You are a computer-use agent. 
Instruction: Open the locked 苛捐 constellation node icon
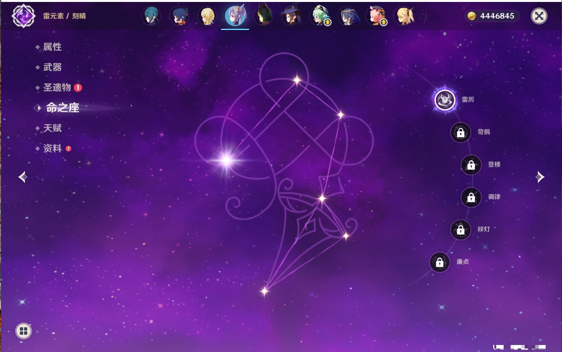(x=461, y=133)
